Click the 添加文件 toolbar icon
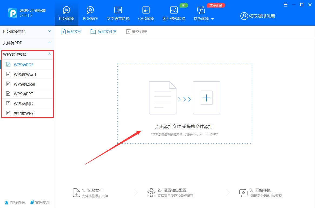Viewport: 315px width, 208px height. (63, 31)
